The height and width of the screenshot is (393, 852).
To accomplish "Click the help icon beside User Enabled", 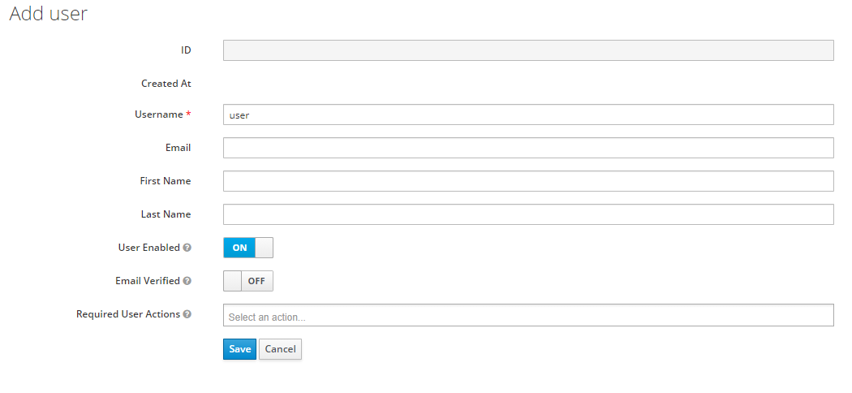I will (187, 248).
